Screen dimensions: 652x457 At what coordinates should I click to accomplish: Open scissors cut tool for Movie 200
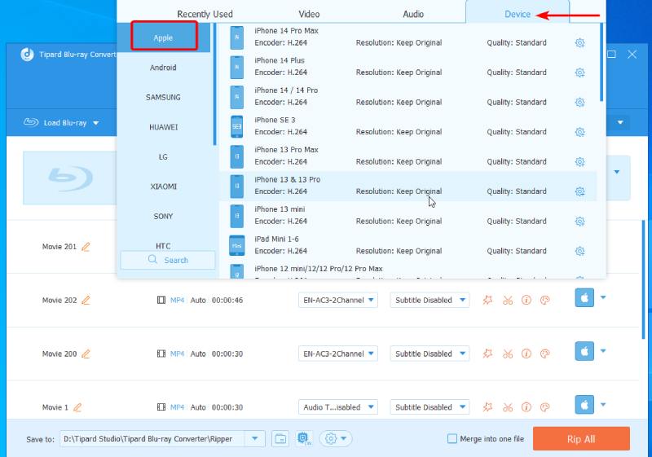click(507, 354)
